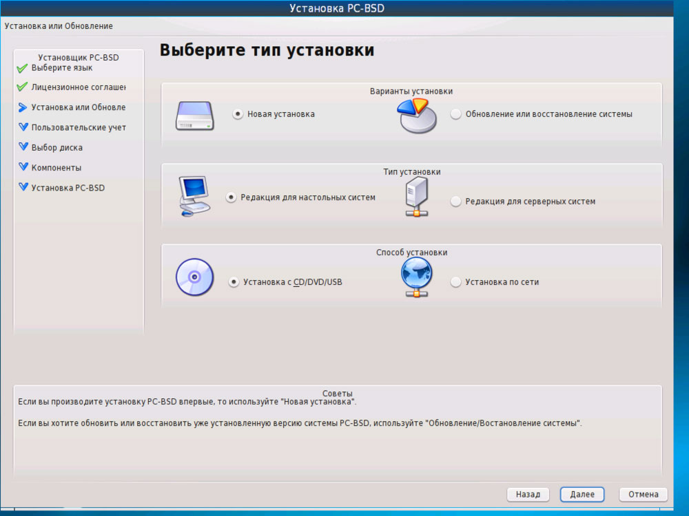
Task: Click the Тип установки group title
Action: tap(412, 172)
